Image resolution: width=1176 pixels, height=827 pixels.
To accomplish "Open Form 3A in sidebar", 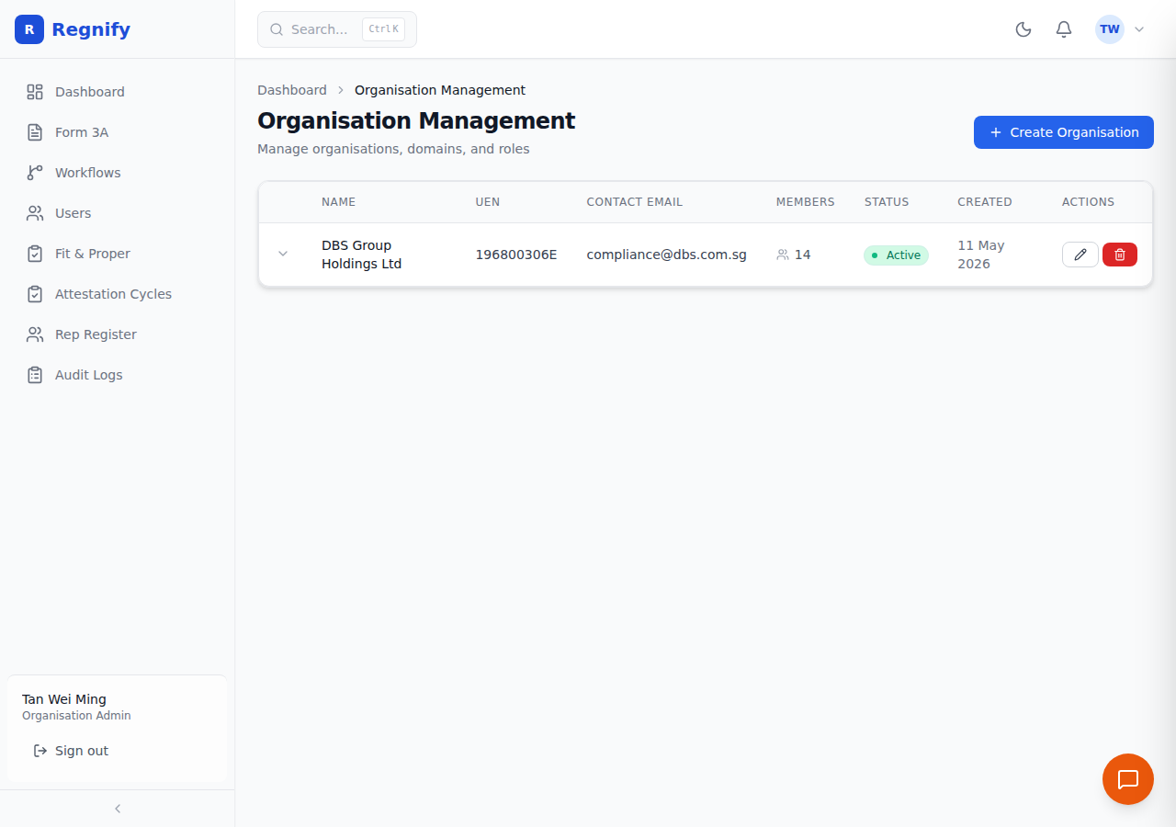I will pos(118,132).
